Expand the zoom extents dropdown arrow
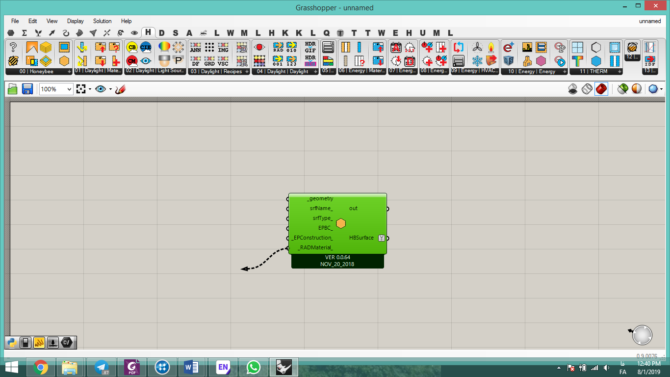This screenshot has height=377, width=670. pos(90,89)
